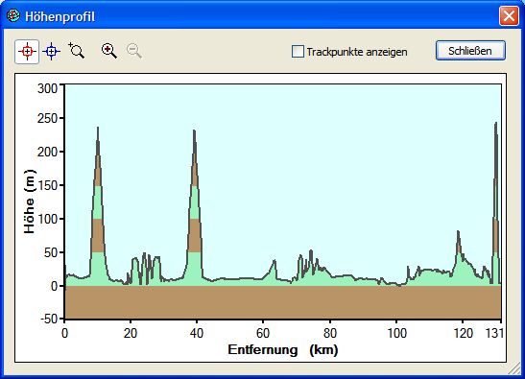Click the 300 value on the height axis
525x379 pixels.
point(47,88)
